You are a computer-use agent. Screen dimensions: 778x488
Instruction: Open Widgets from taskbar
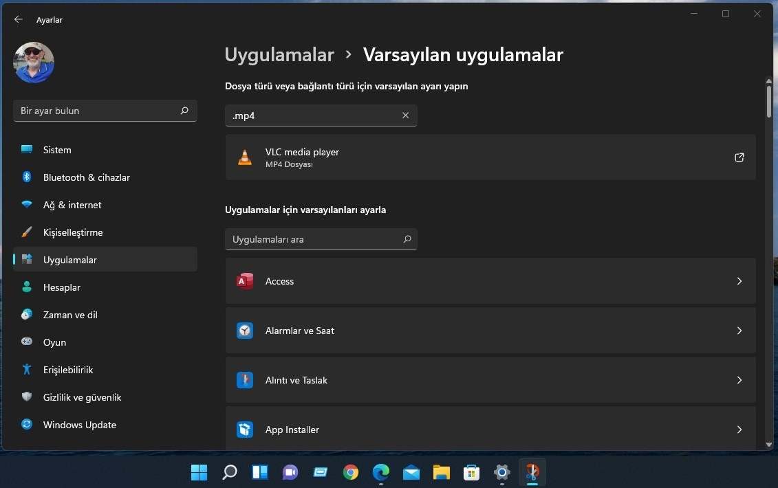click(x=259, y=472)
